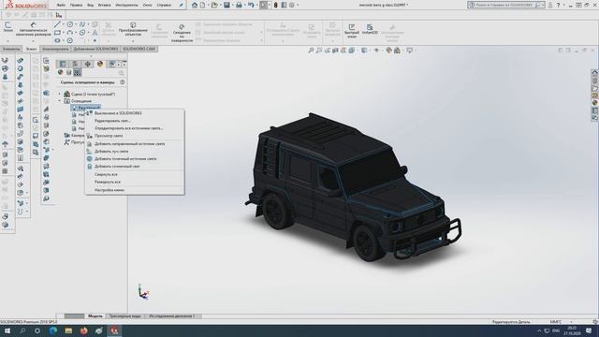Open the Вставка menu
Viewport: 599px width, 337px height.
tap(104, 5)
